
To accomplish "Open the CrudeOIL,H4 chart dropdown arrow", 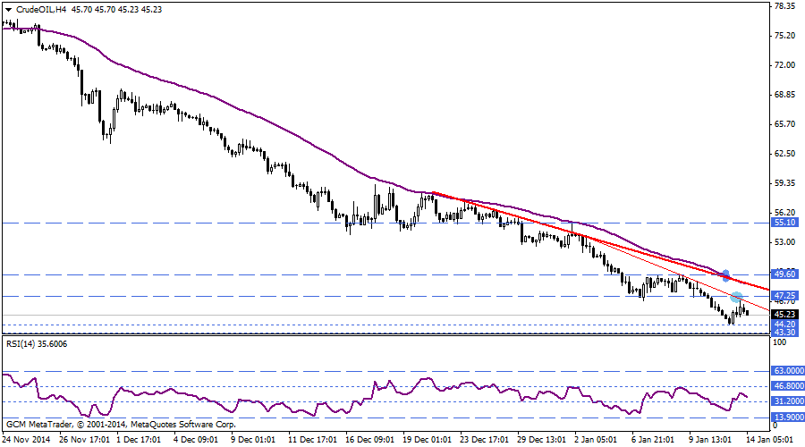I will point(8,9).
